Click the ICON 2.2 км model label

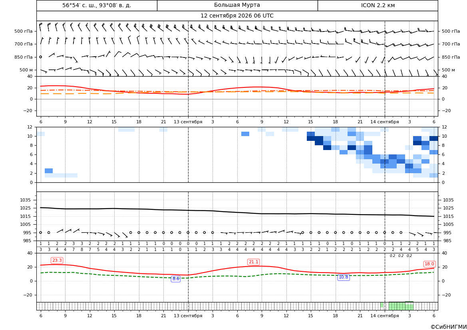pyautogui.click(x=378, y=5)
